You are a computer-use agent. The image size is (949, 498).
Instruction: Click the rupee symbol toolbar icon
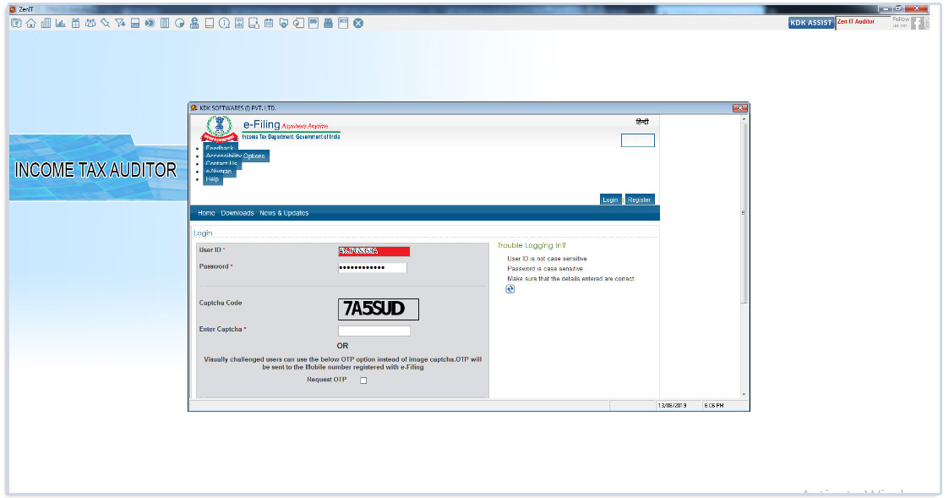(x=16, y=23)
